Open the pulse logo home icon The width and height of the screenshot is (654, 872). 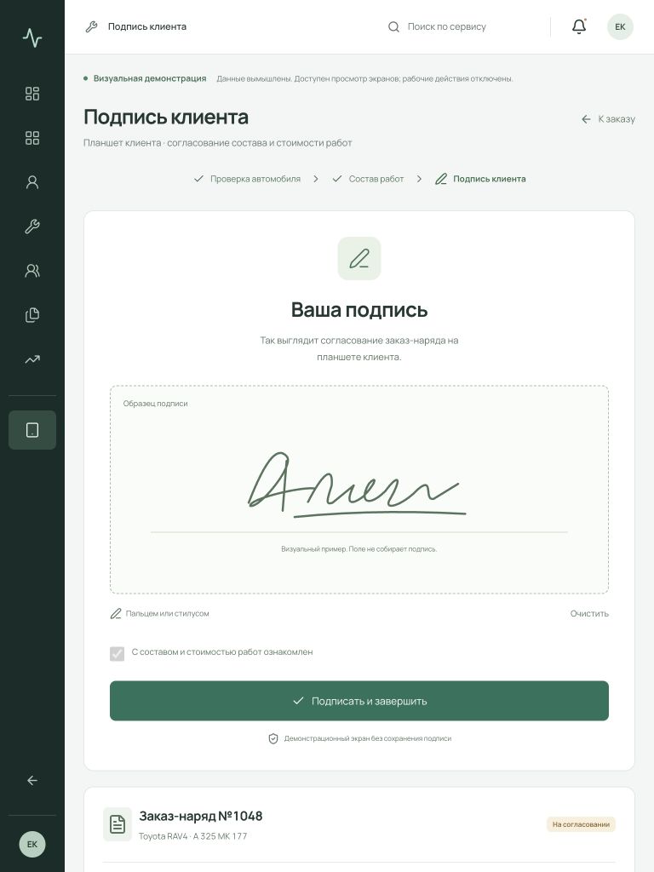pyautogui.click(x=32, y=37)
